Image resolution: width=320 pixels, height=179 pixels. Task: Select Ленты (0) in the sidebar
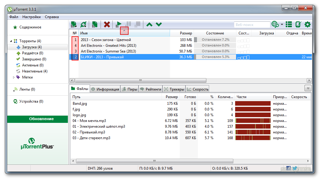(x=27, y=89)
